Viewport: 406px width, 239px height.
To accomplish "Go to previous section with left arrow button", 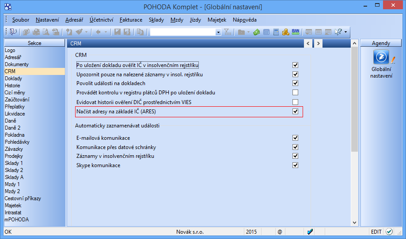I will pyautogui.click(x=308, y=43).
